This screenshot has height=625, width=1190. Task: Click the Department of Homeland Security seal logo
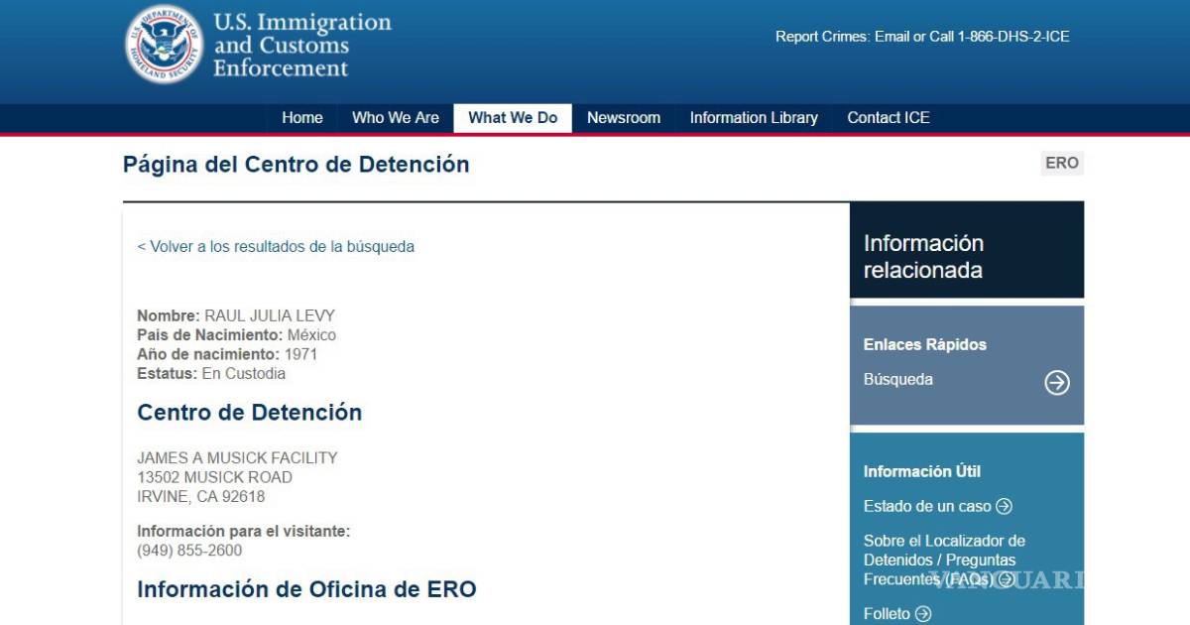[165, 45]
